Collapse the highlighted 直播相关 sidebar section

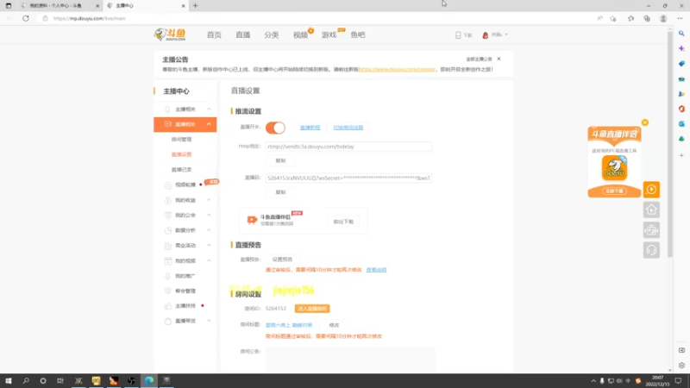pyautogui.click(x=209, y=124)
